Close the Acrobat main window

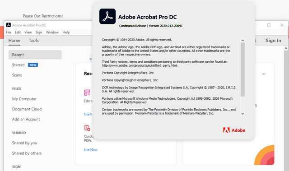tap(282, 25)
